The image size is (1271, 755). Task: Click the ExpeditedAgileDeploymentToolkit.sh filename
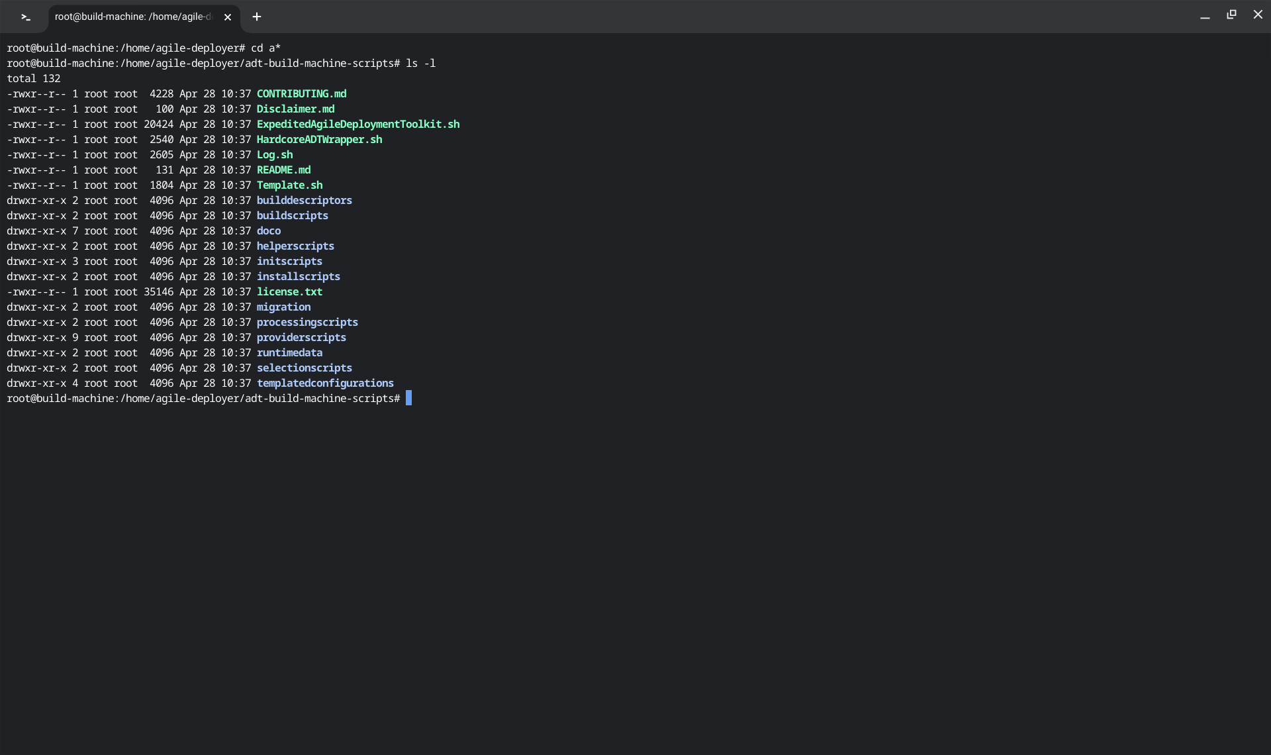coord(357,125)
